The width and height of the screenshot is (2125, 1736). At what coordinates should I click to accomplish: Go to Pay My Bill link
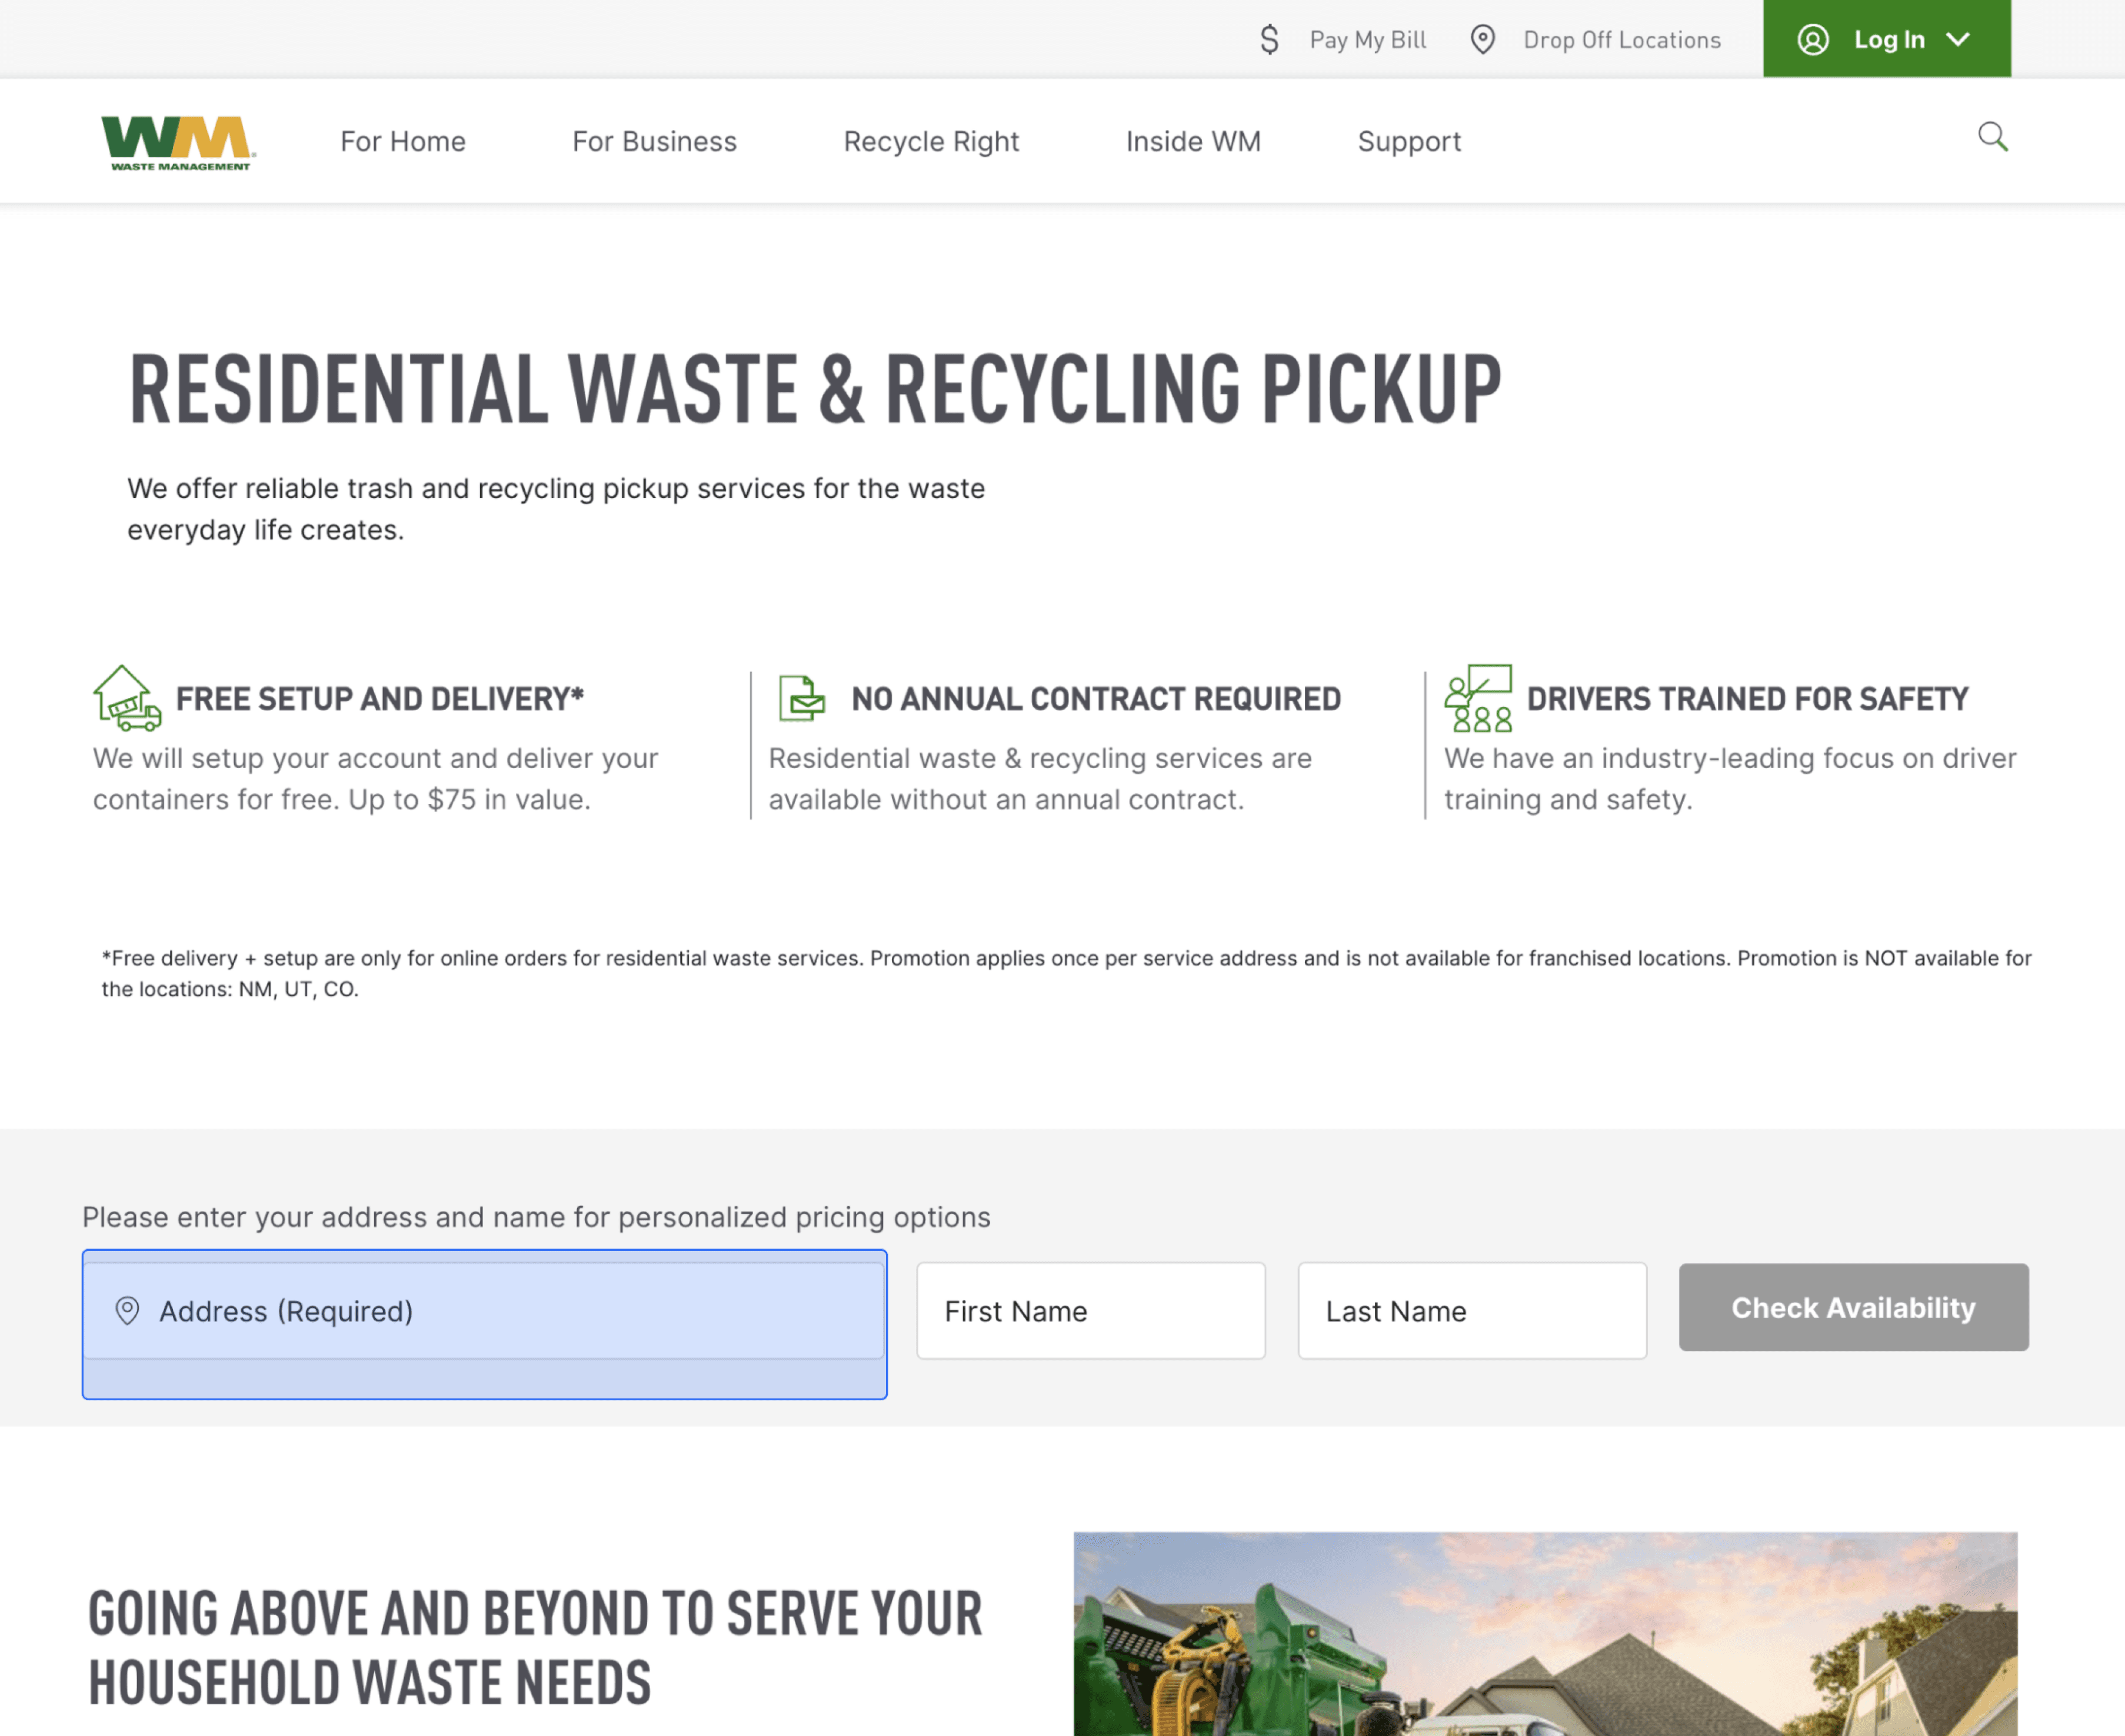click(1367, 40)
